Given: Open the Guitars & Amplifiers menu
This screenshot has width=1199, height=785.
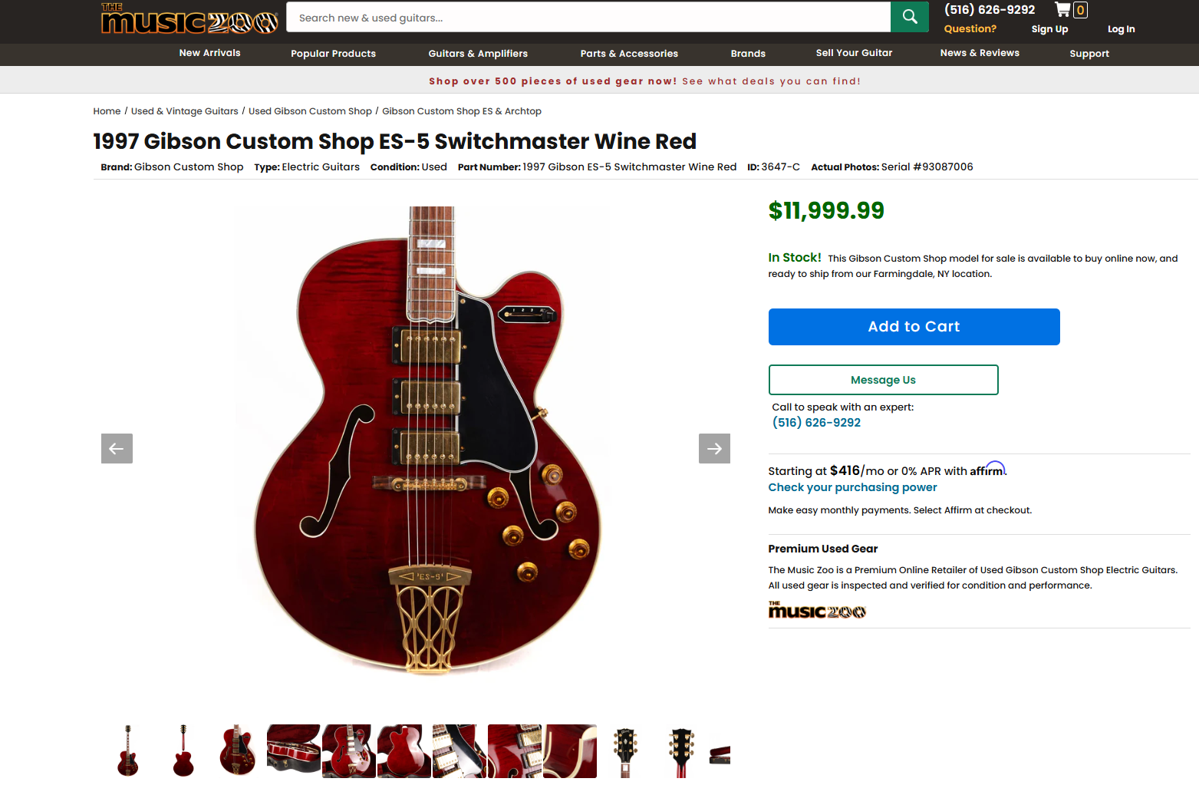Looking at the screenshot, I should tap(478, 54).
